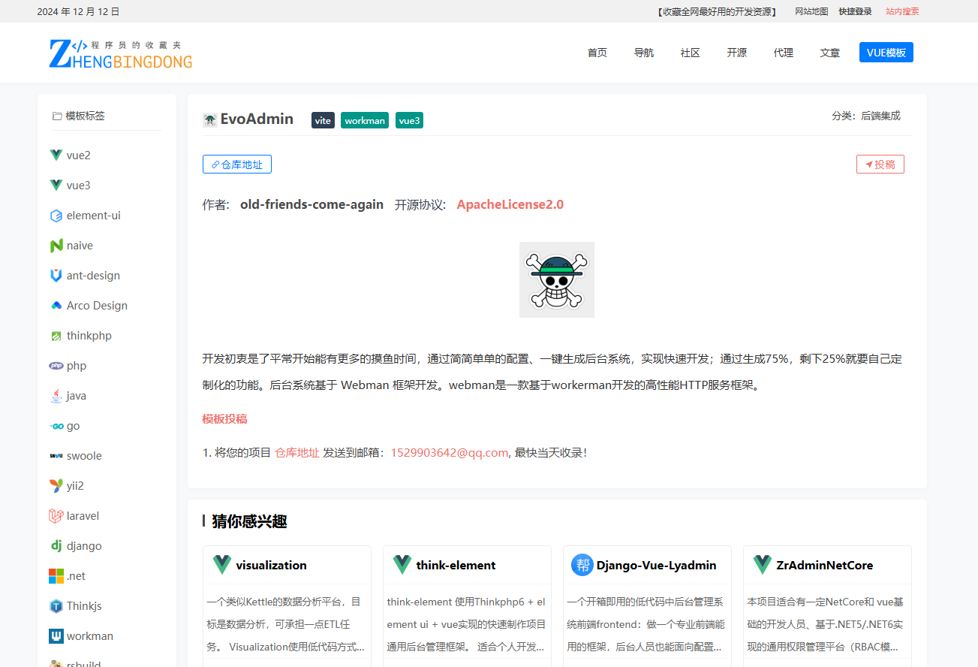Screen dimensions: 978x667
Task: Click the author name old-friends-come-again
Action: 311,204
